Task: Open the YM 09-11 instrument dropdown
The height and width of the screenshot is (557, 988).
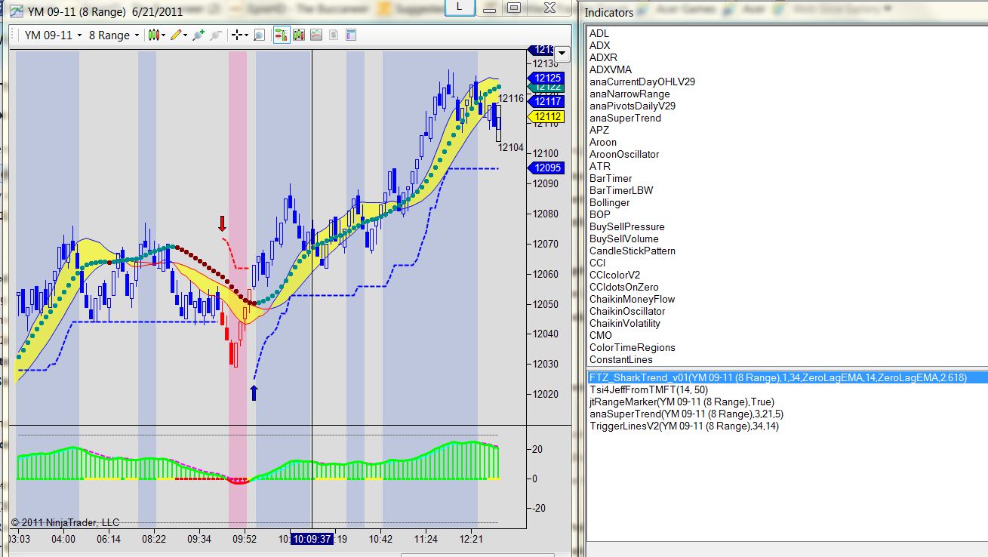Action: (53, 35)
